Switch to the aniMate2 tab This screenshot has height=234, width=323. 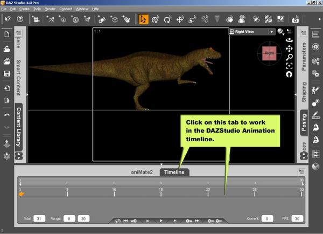tap(142, 172)
